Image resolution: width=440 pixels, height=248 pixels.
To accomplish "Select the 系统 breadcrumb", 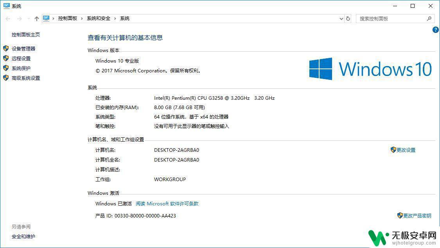I will (x=125, y=18).
